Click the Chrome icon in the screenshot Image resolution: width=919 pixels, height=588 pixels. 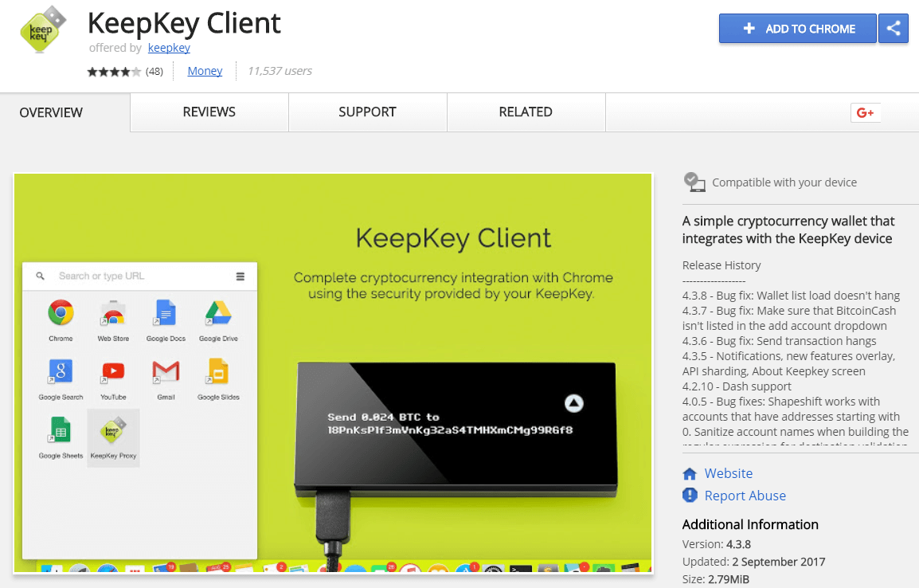61,312
